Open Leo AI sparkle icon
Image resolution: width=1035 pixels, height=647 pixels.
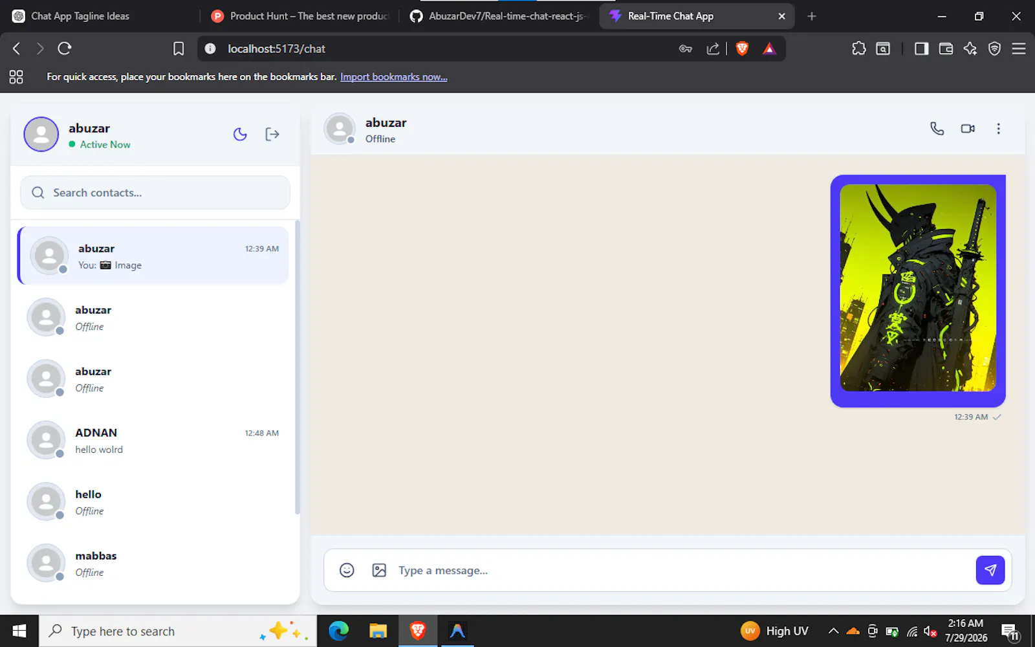[970, 49]
